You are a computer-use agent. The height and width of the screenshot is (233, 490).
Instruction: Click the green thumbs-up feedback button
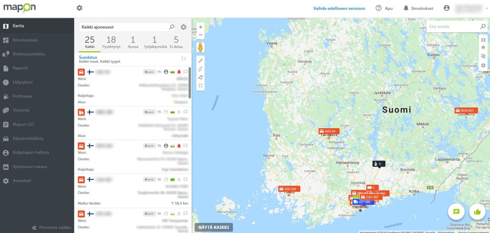pos(477,211)
